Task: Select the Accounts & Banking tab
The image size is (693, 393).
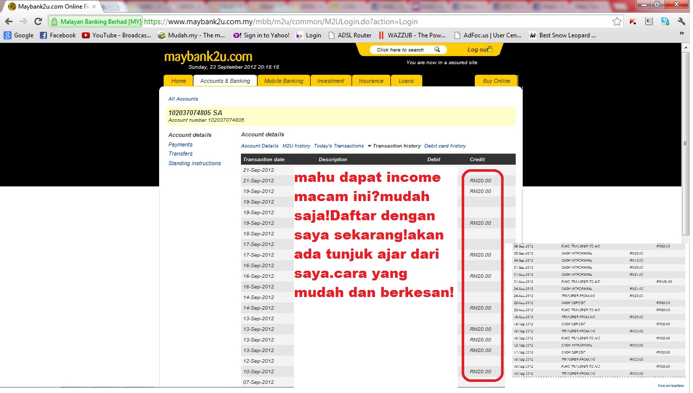Action: click(x=225, y=81)
